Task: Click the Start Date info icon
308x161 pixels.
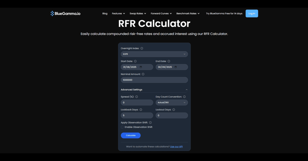Action: coord(135,61)
